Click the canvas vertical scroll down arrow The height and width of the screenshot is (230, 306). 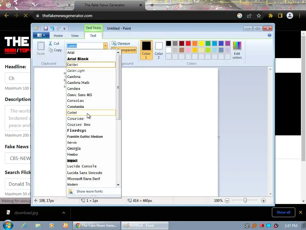270,194
